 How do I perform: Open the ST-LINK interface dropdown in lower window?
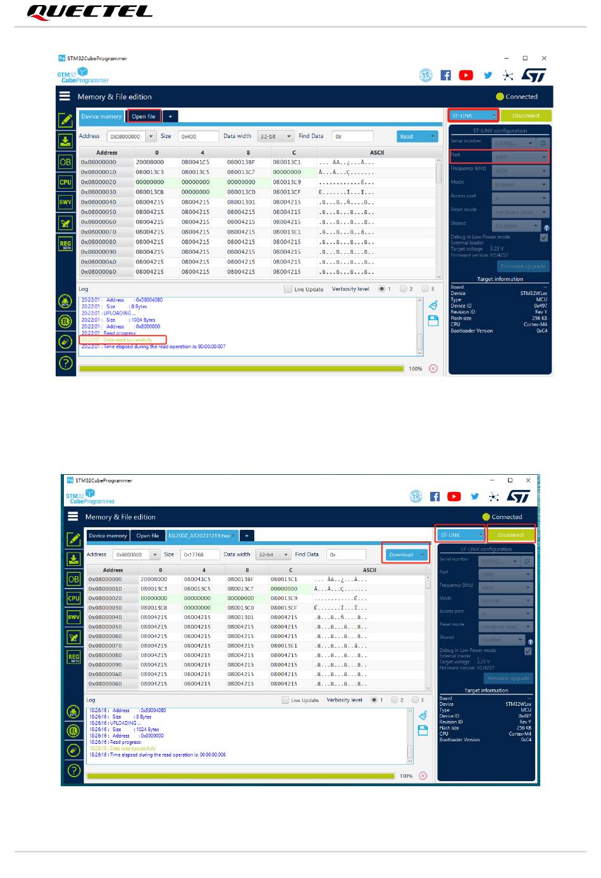(460, 535)
